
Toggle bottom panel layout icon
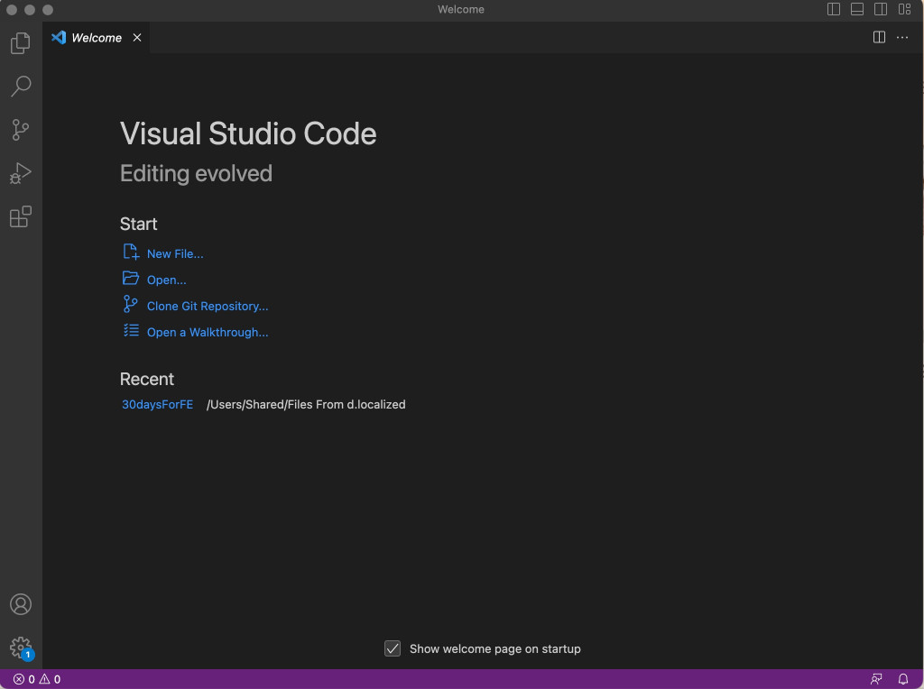tap(857, 9)
